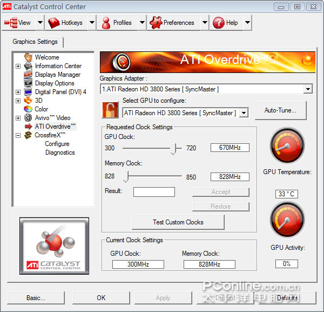Click the ATI Overdrive red arrow icon

click(28, 127)
